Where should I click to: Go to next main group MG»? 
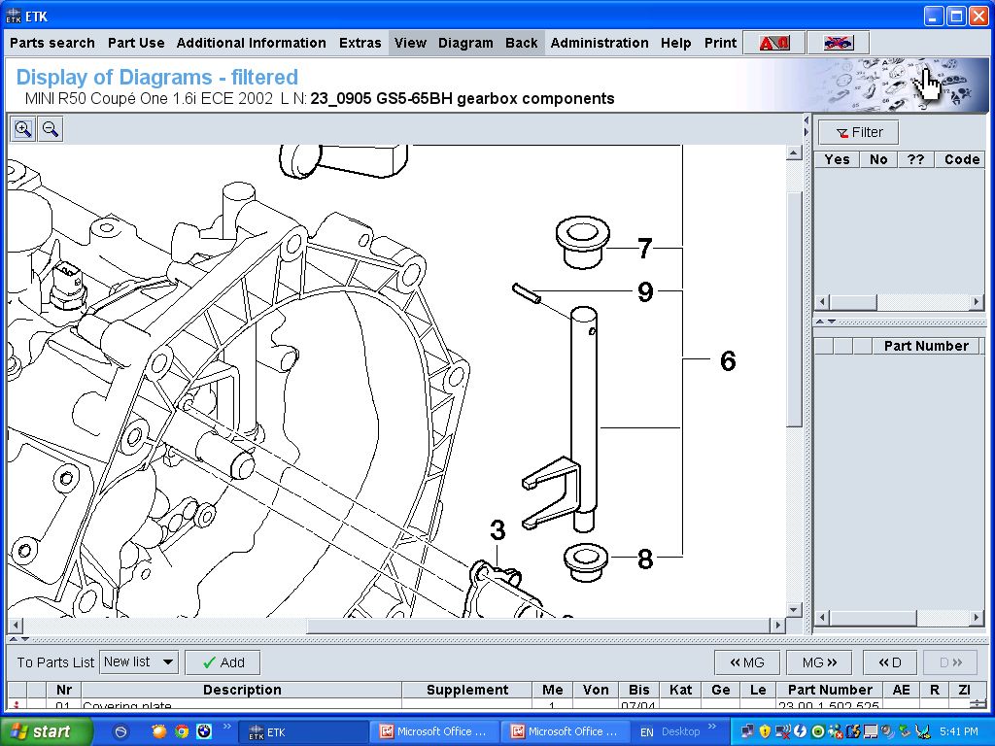818,662
